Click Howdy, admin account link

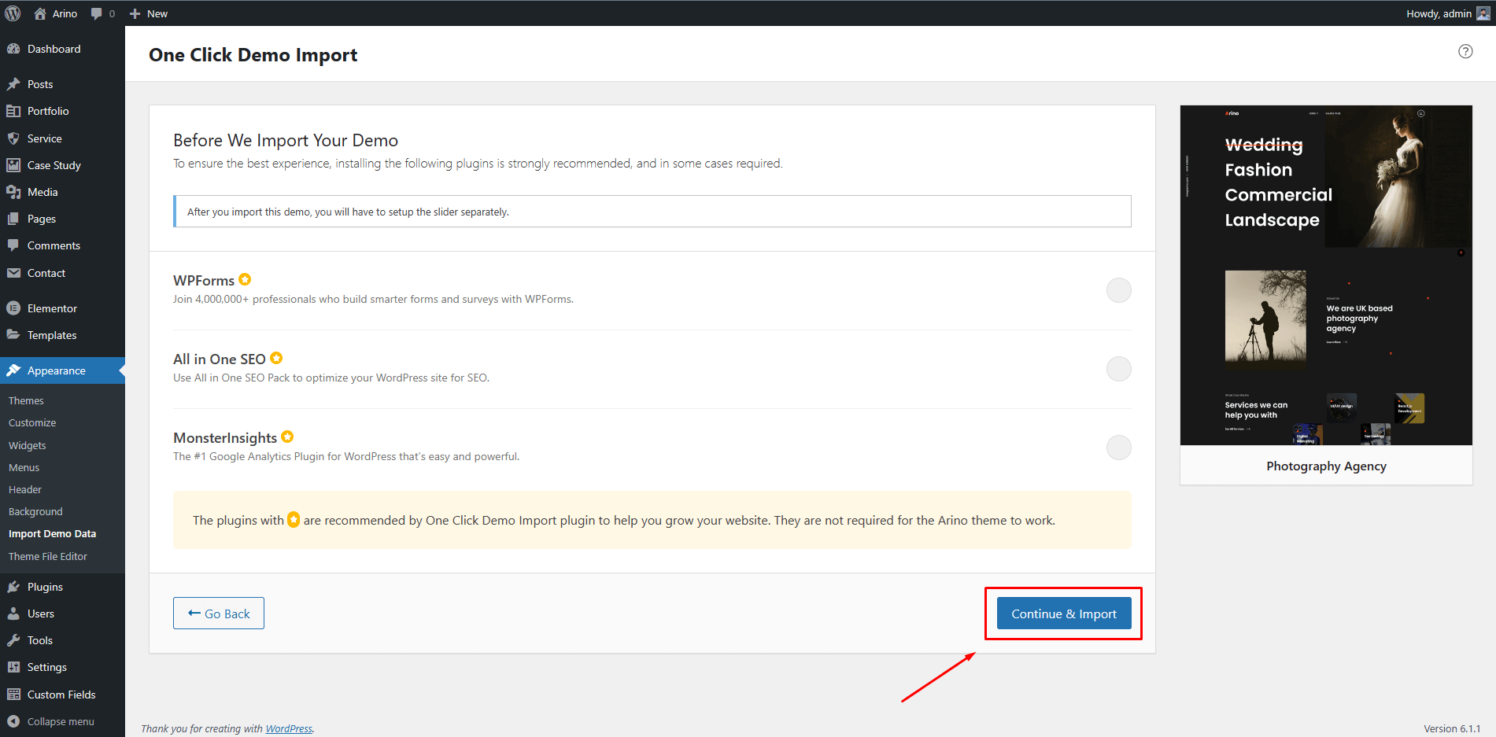(x=1439, y=13)
